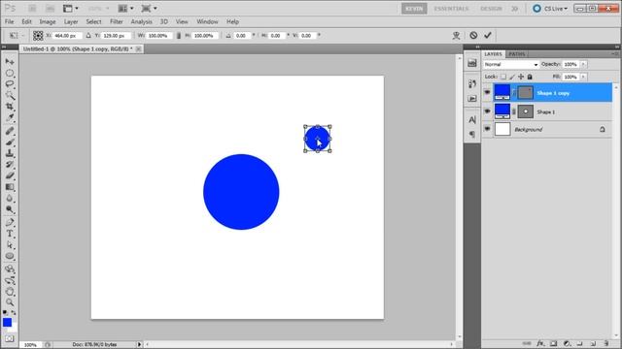Select the Clone Stamp tool

[x=10, y=153]
